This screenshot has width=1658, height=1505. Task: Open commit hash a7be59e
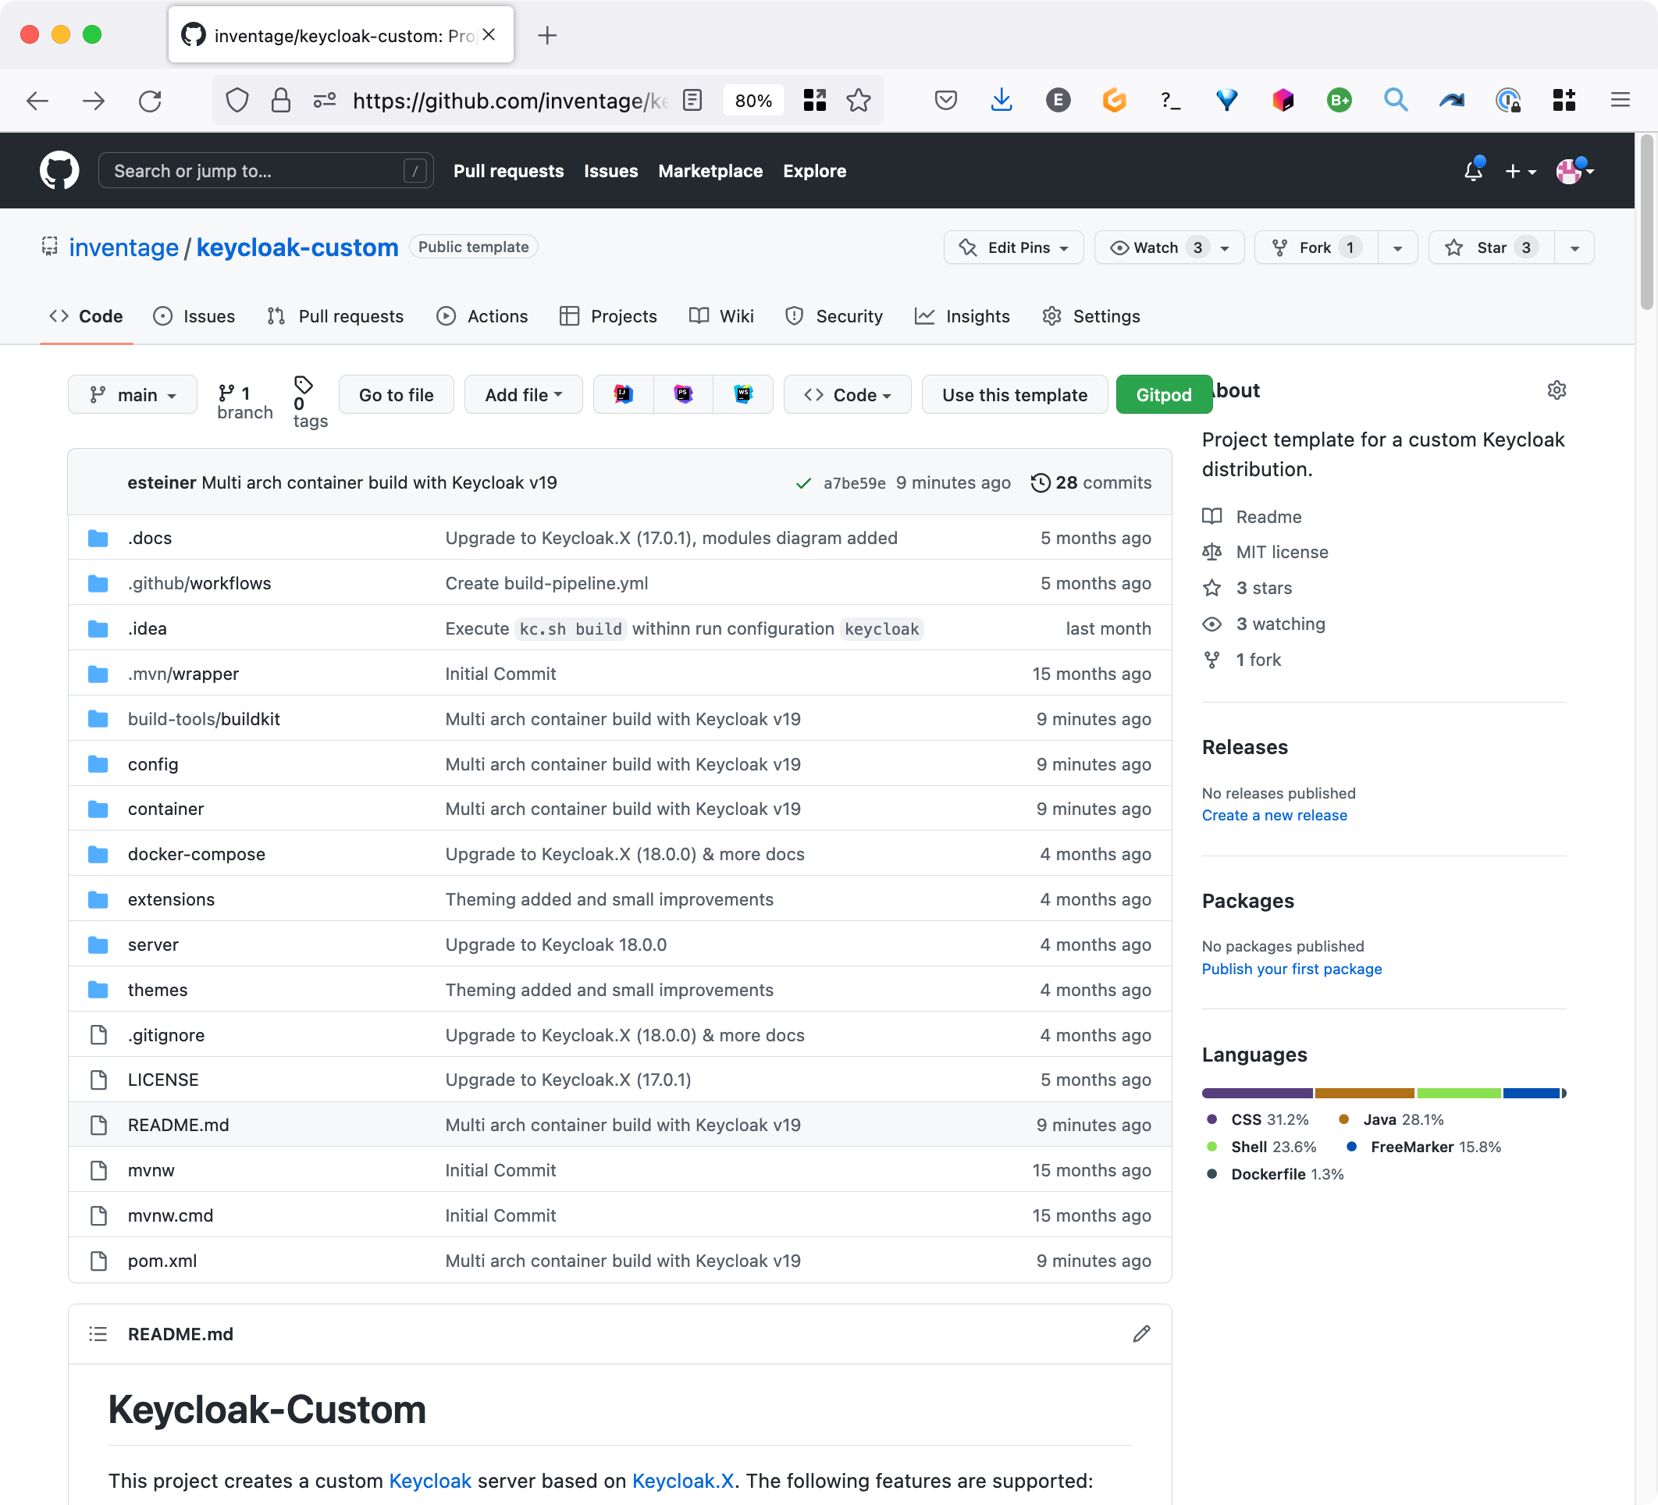point(855,483)
